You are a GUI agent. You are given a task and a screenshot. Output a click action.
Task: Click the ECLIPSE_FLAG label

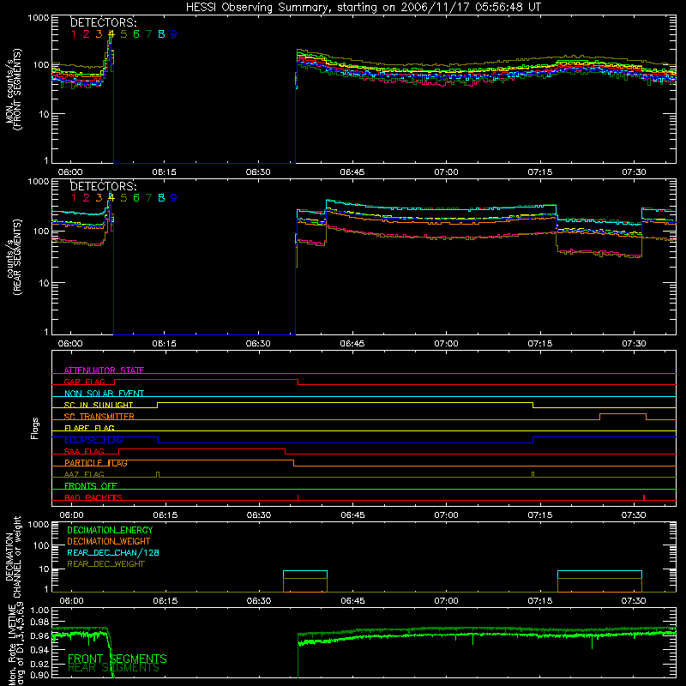(93, 440)
